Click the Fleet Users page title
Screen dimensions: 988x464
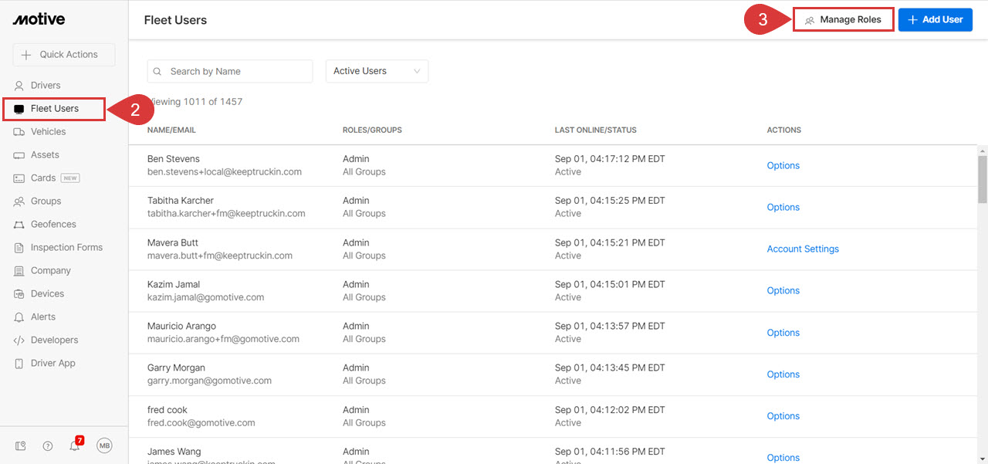pos(175,20)
